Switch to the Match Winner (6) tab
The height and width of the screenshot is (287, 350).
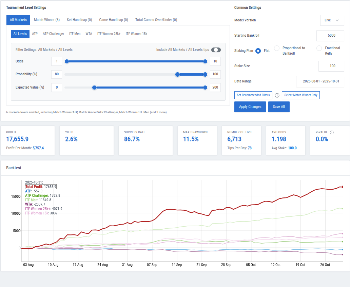pyautogui.click(x=47, y=20)
